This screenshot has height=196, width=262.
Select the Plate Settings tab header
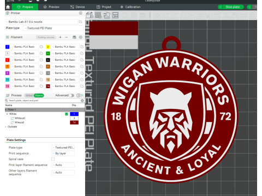tap(16, 140)
